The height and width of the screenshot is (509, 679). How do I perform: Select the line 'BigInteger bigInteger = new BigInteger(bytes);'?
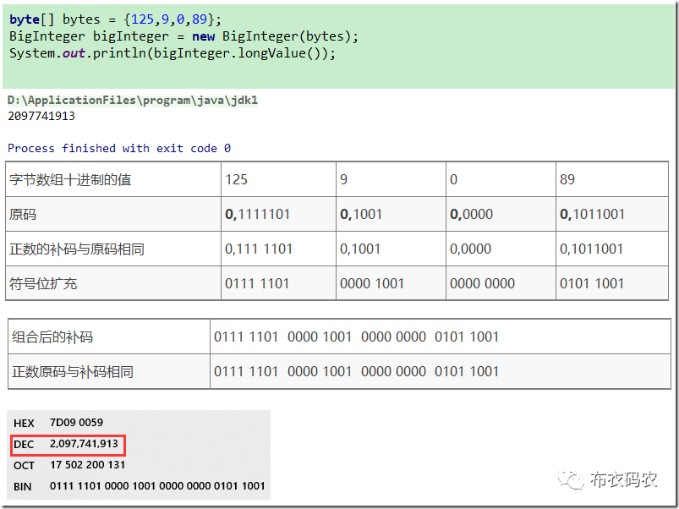click(183, 36)
